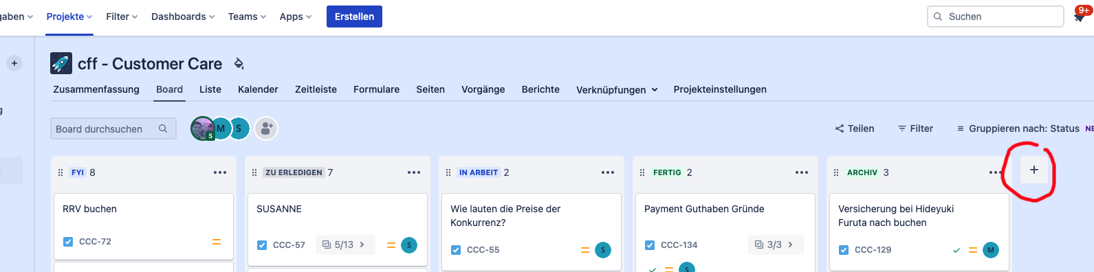This screenshot has width=1094, height=272.
Task: Click the add people avatar icon
Action: pyautogui.click(x=266, y=128)
